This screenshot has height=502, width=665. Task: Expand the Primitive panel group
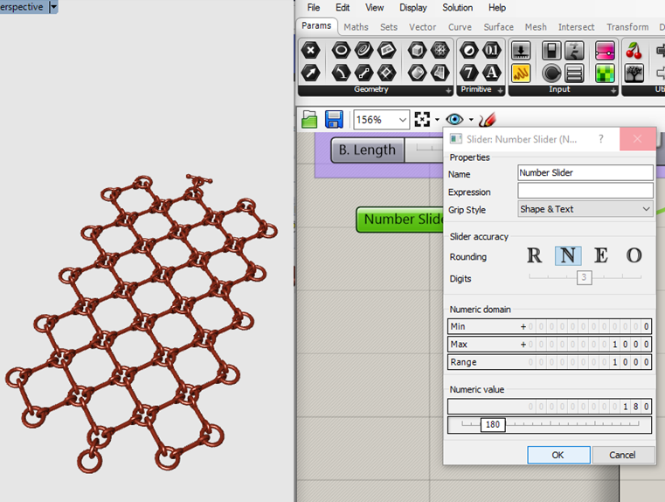tap(501, 90)
